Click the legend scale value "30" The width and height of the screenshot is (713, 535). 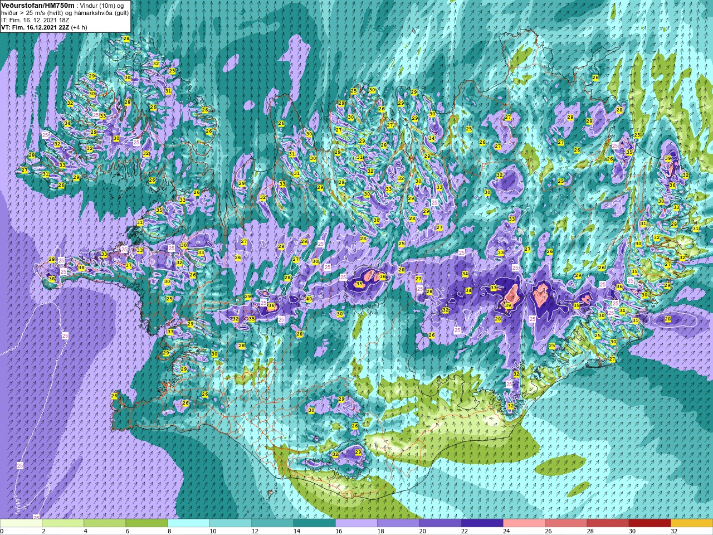pyautogui.click(x=632, y=531)
